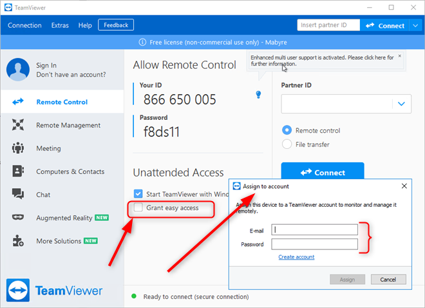Click the Meeting people icon

(18, 148)
